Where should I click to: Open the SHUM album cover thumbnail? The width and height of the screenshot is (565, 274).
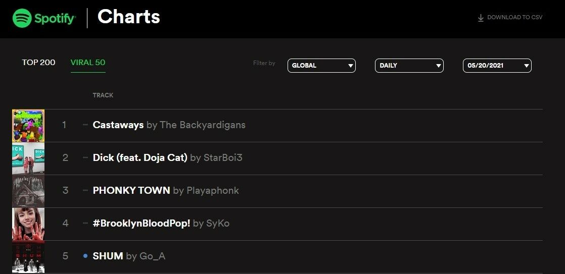(x=28, y=257)
